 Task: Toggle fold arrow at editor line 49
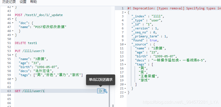13,35
